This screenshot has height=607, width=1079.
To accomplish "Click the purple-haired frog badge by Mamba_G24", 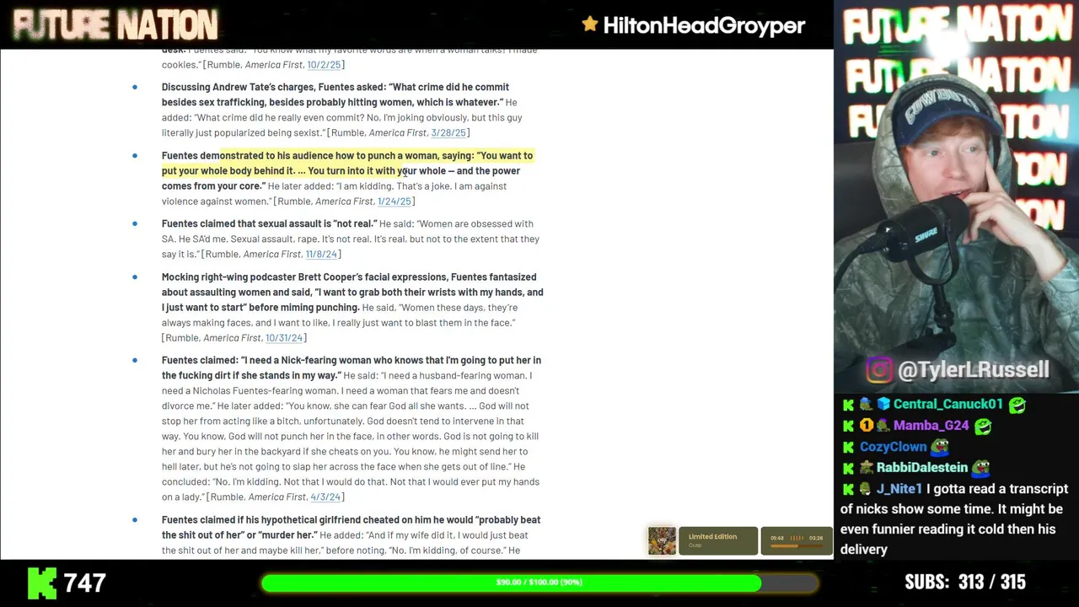I will 883,426.
